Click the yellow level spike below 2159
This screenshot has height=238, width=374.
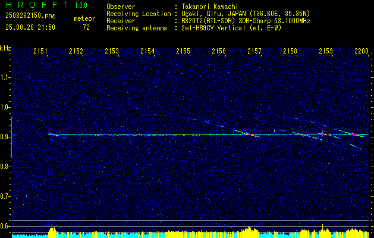pyautogui.click(x=322, y=230)
